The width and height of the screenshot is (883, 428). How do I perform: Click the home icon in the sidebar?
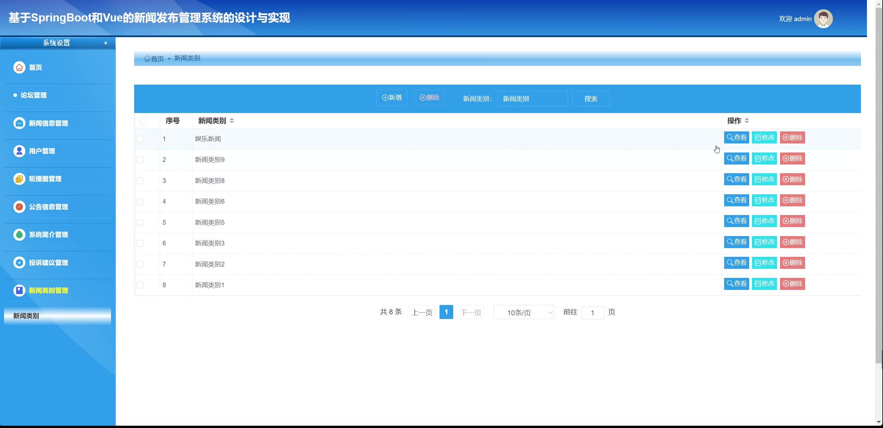(x=19, y=68)
